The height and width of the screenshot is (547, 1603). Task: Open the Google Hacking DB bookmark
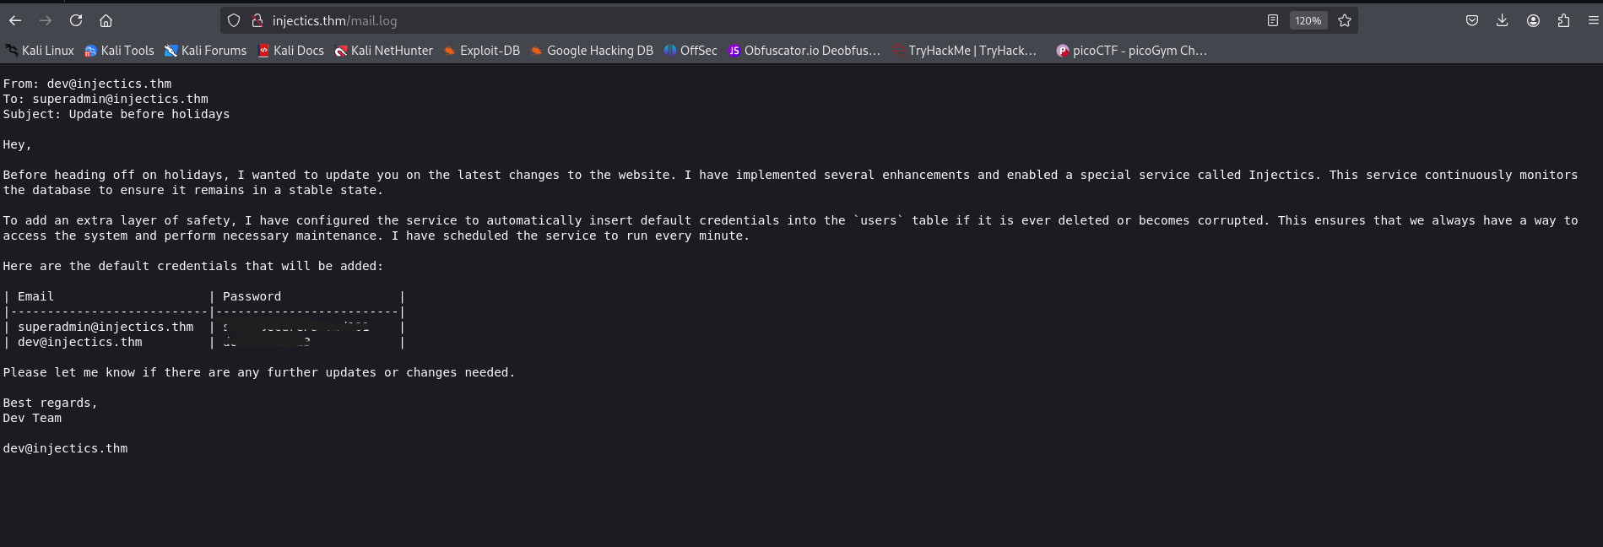pyautogui.click(x=592, y=51)
